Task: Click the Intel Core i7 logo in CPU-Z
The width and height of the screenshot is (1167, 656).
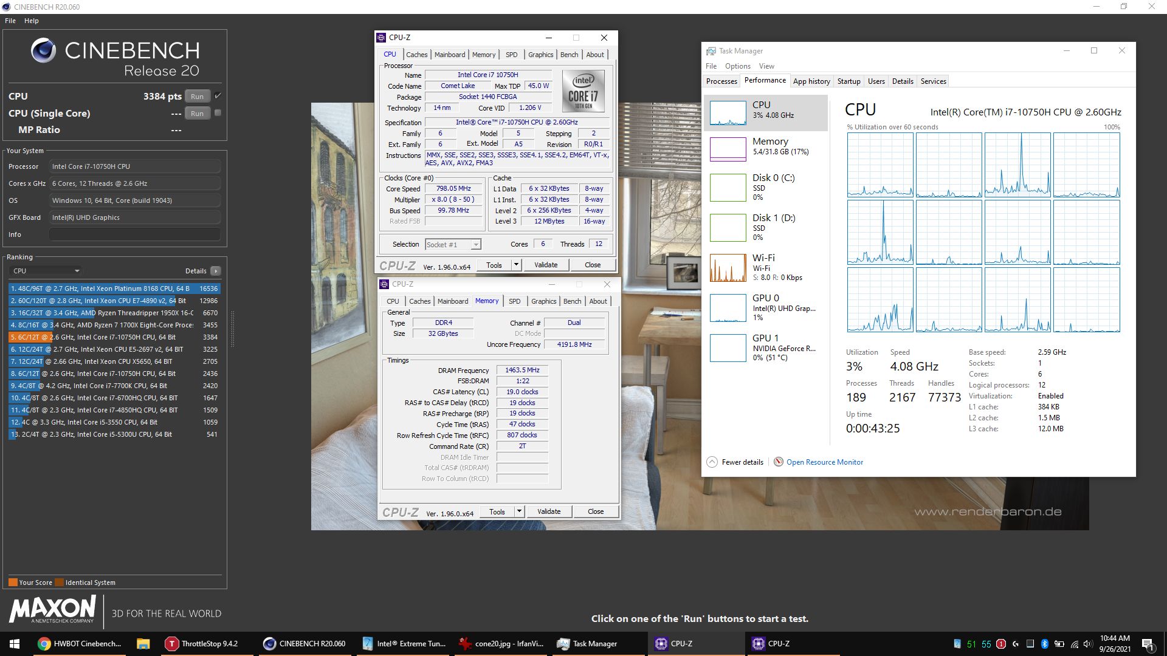Action: point(583,91)
